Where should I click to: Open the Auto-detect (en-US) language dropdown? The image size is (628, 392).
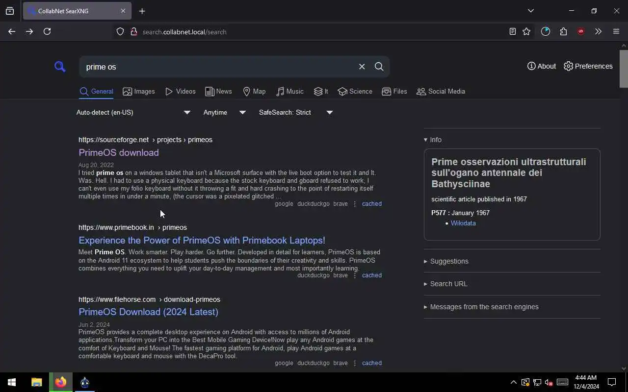click(x=133, y=112)
